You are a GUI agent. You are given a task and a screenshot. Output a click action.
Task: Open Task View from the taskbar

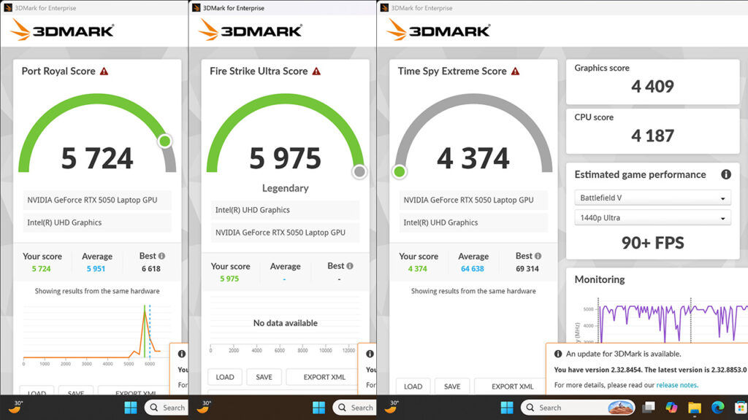(x=649, y=408)
